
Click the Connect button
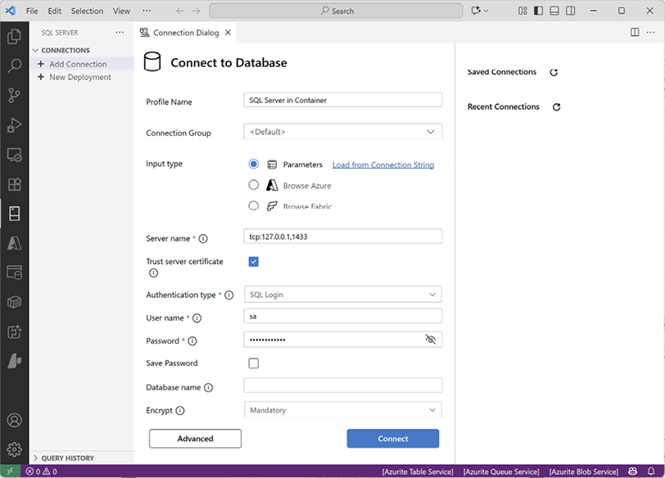pos(392,439)
